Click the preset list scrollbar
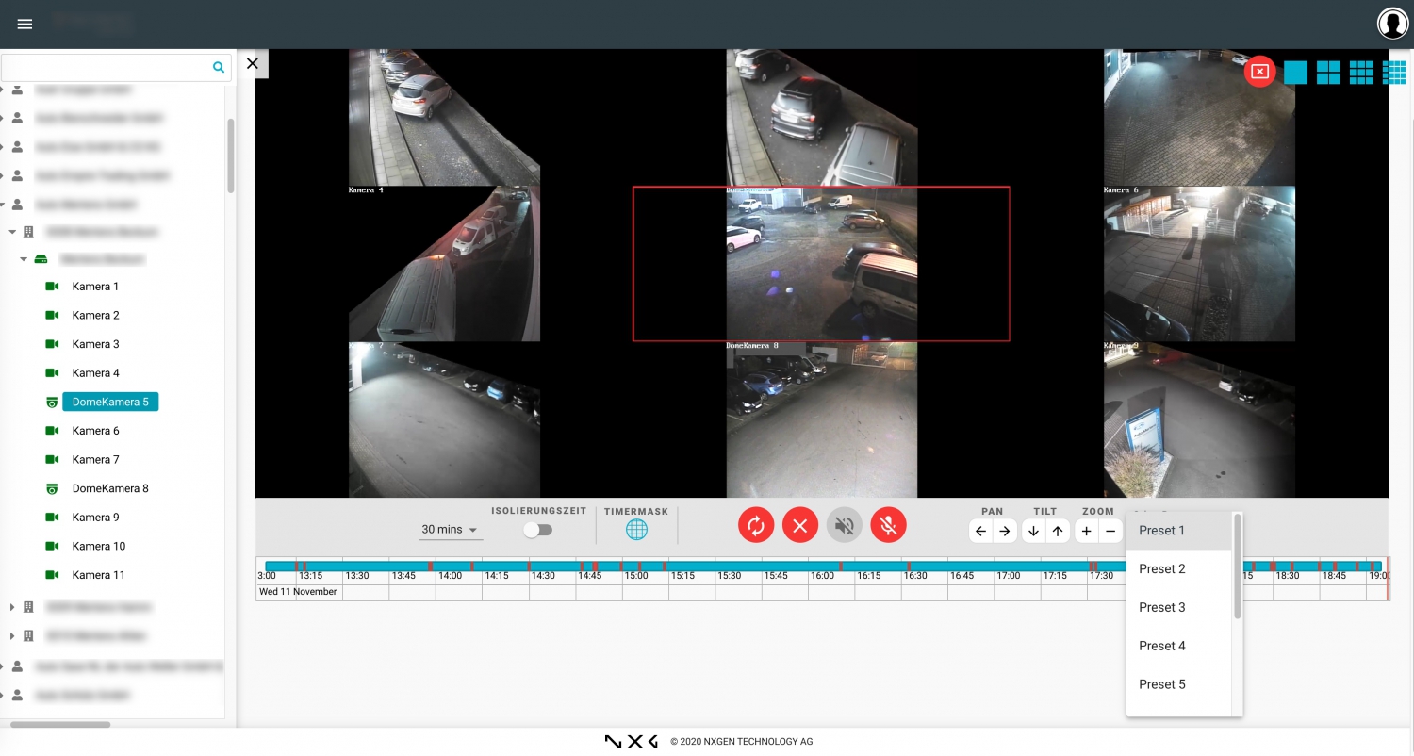 tap(1237, 567)
